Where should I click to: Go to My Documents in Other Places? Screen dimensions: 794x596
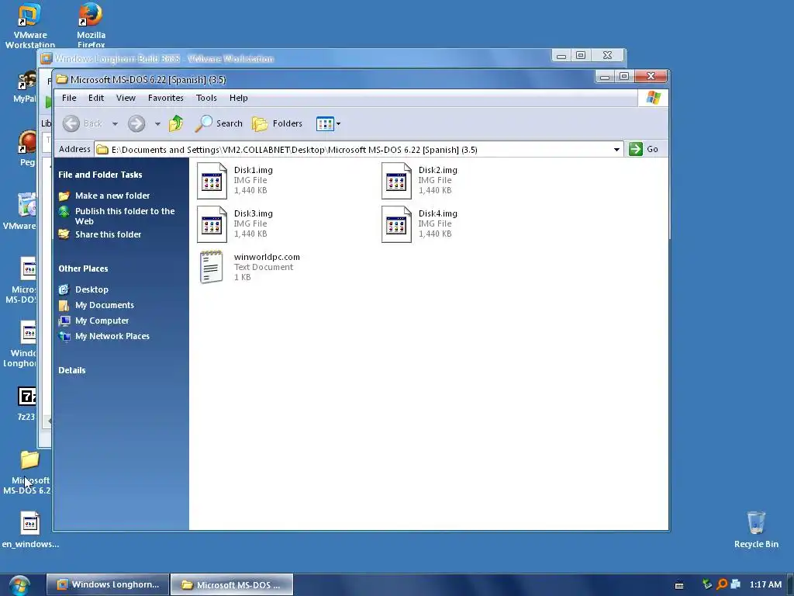(105, 305)
